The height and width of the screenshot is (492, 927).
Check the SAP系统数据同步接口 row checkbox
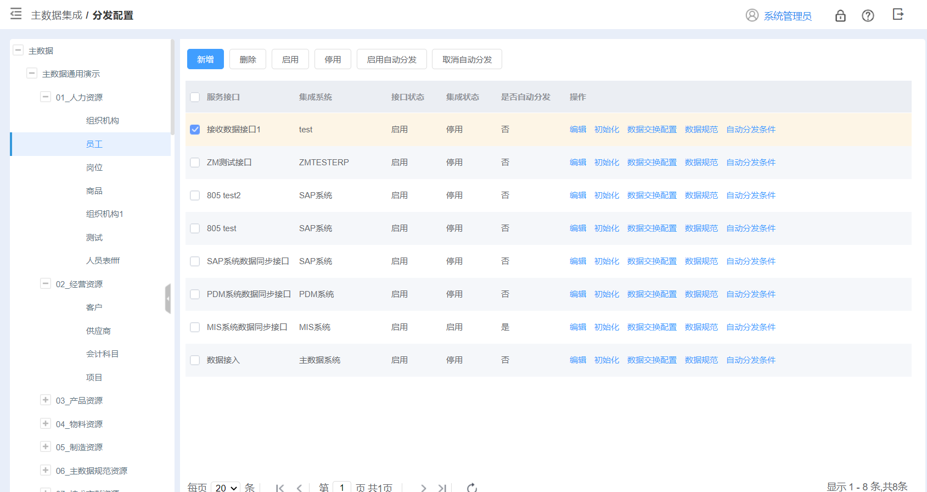click(195, 261)
